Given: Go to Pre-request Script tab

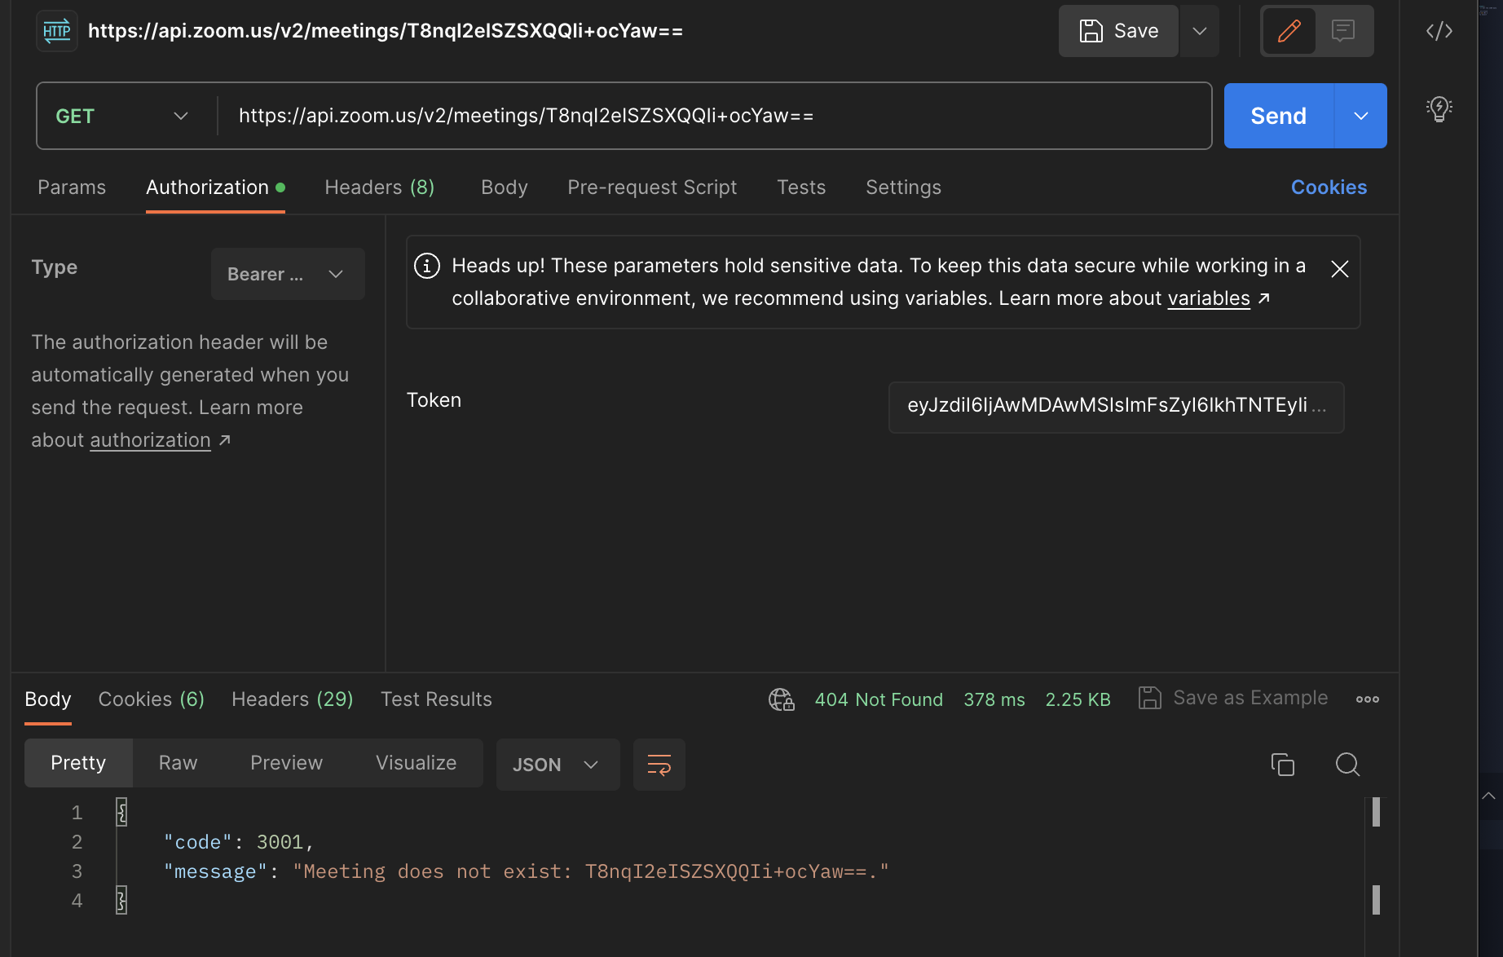Looking at the screenshot, I should (652, 187).
